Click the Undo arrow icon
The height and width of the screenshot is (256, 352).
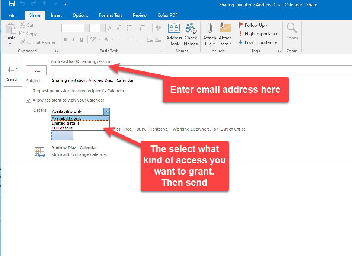23,3
